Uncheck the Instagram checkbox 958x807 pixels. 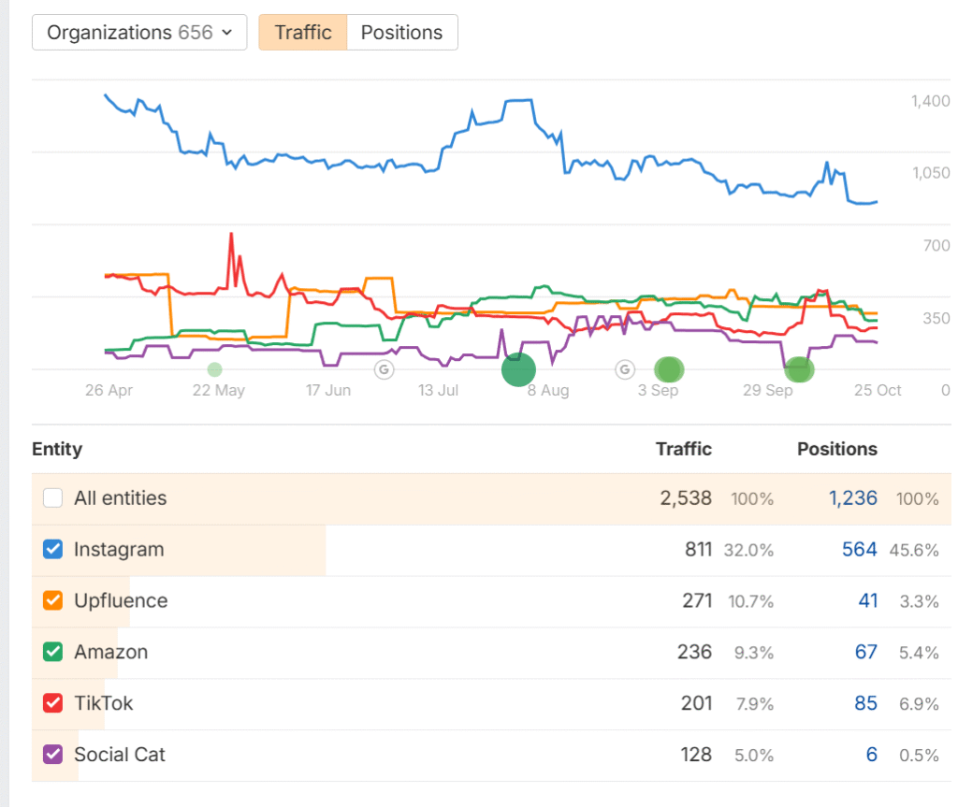coord(53,550)
